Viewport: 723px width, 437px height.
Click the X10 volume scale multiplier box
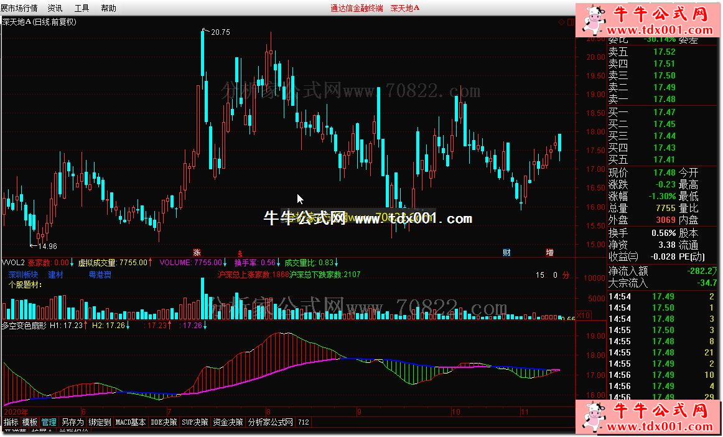(x=583, y=315)
